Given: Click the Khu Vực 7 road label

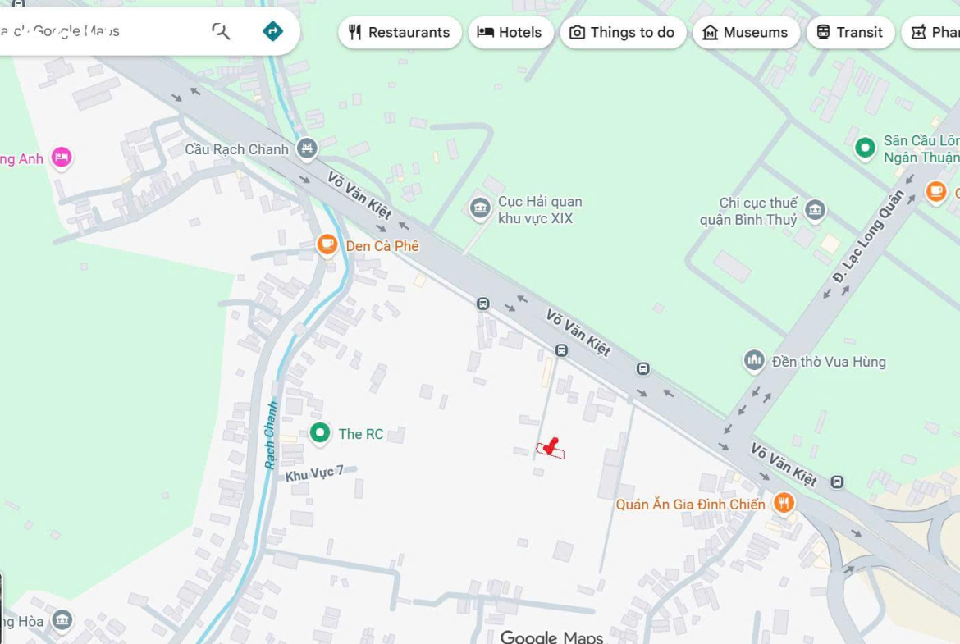Looking at the screenshot, I should (314, 474).
